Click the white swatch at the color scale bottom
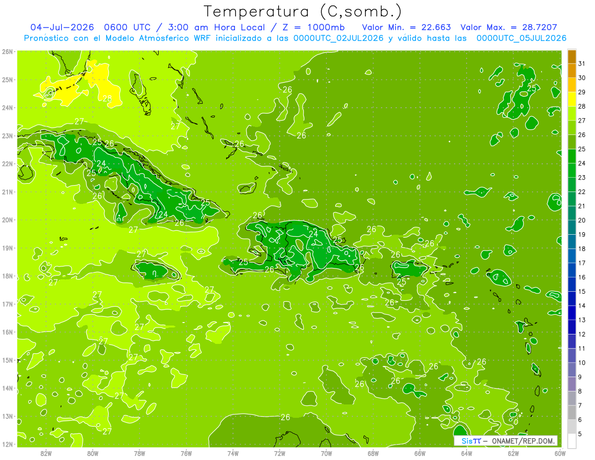 (572, 441)
